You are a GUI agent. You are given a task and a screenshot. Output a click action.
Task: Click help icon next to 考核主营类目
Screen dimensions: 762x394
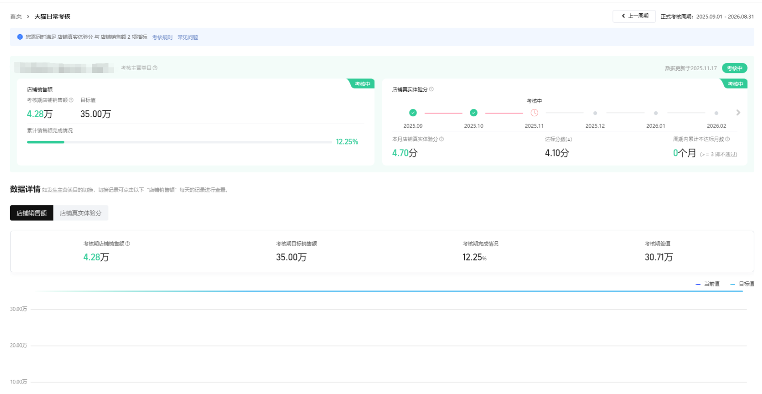155,68
